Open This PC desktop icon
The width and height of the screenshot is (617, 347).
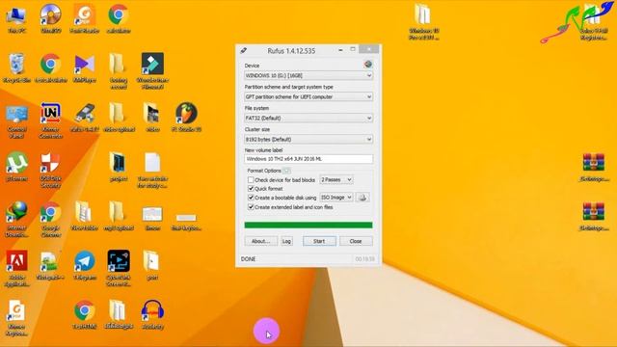pyautogui.click(x=16, y=19)
